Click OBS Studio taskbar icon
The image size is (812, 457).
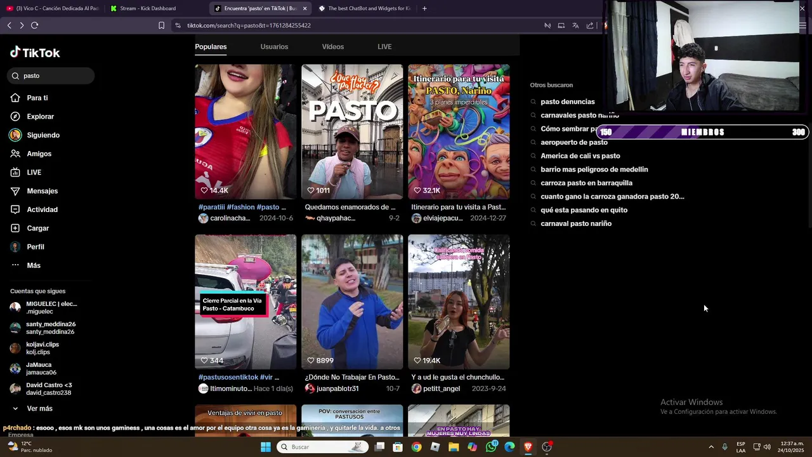[547, 447]
